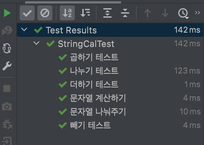
Task: Collapse the Test Results root node
Action: point(24,29)
